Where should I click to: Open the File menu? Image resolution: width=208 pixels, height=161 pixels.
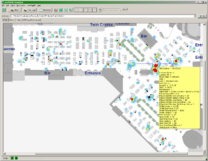coord(3,6)
